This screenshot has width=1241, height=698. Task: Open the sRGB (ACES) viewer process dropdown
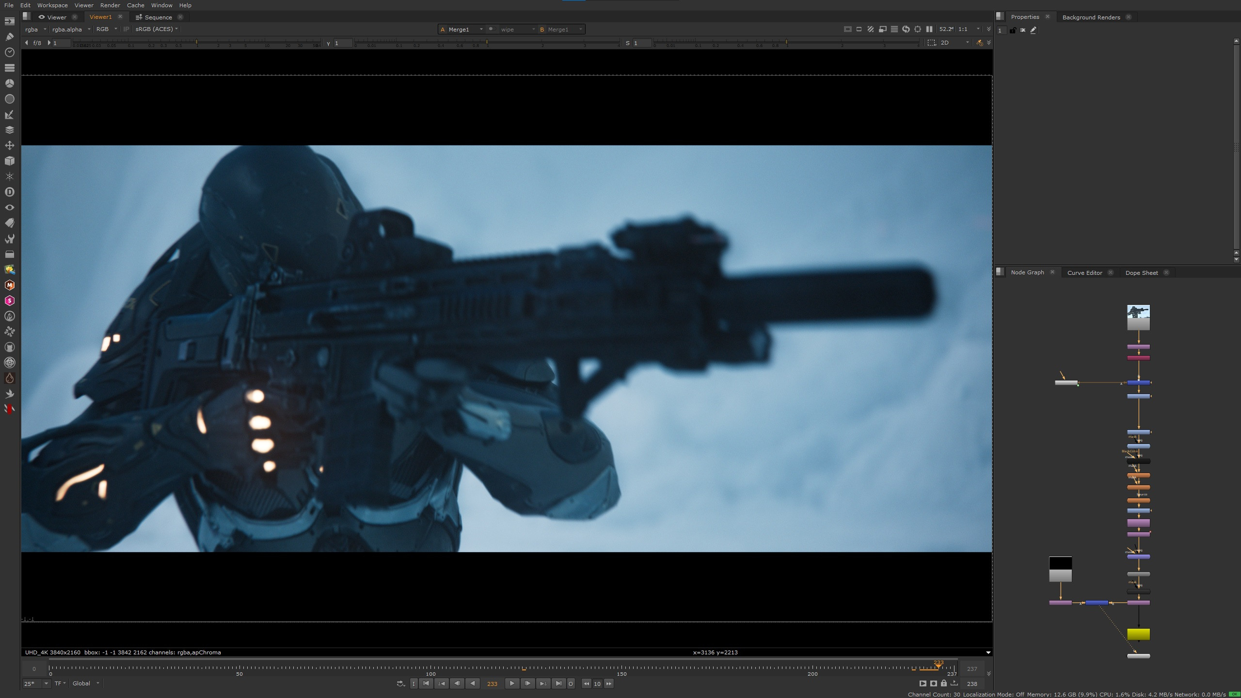(156, 29)
